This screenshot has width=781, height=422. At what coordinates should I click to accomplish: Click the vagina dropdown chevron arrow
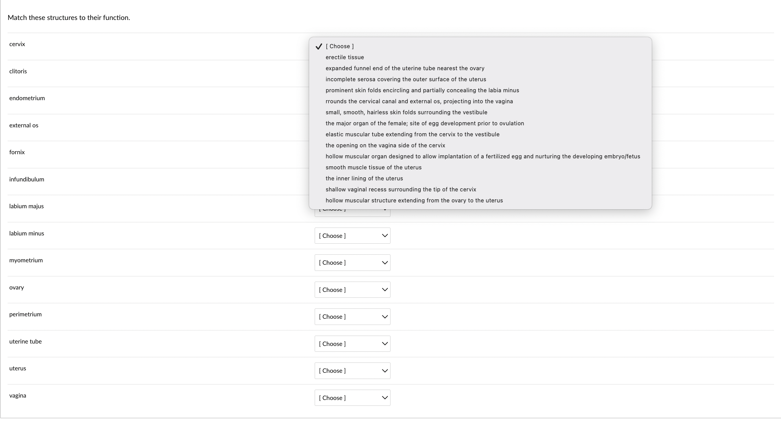point(385,398)
